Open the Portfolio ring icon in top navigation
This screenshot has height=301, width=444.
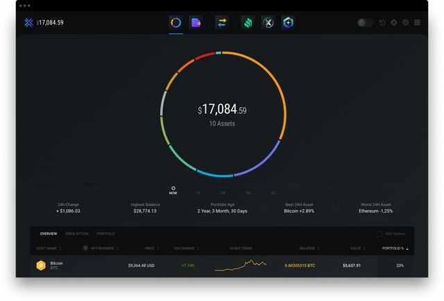pyautogui.click(x=176, y=22)
